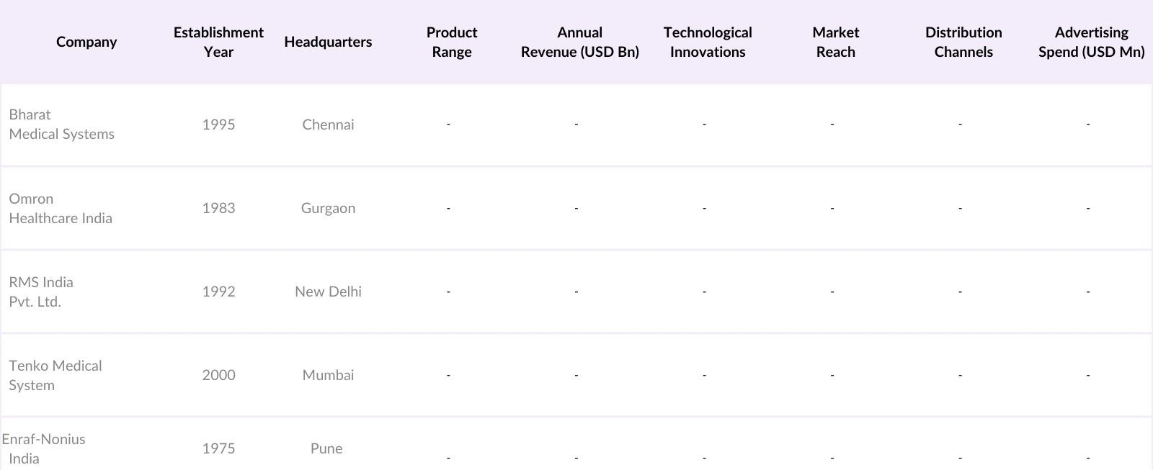
Task: Click the Technological Innovations column header
Action: pyautogui.click(x=708, y=42)
